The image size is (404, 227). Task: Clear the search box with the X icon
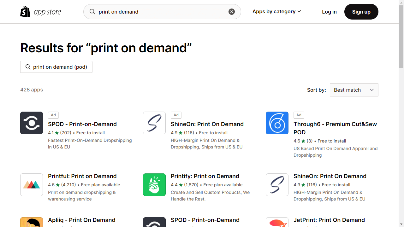coord(232,12)
